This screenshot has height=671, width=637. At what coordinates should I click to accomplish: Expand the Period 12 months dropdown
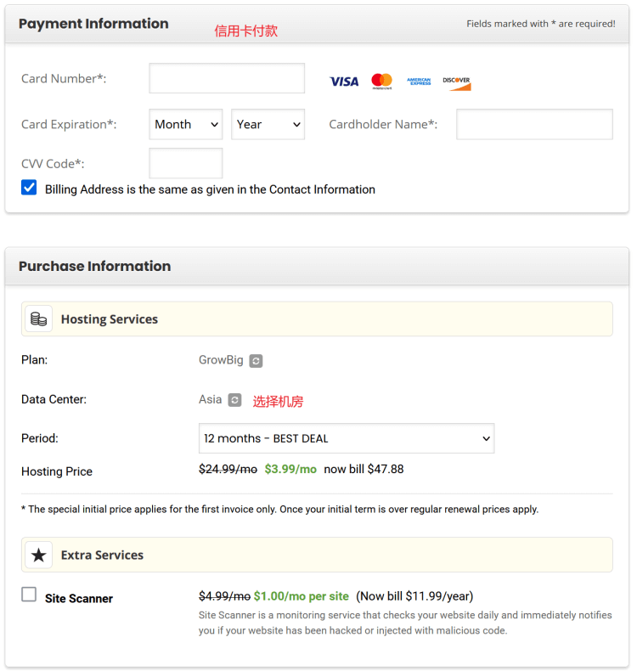[347, 438]
